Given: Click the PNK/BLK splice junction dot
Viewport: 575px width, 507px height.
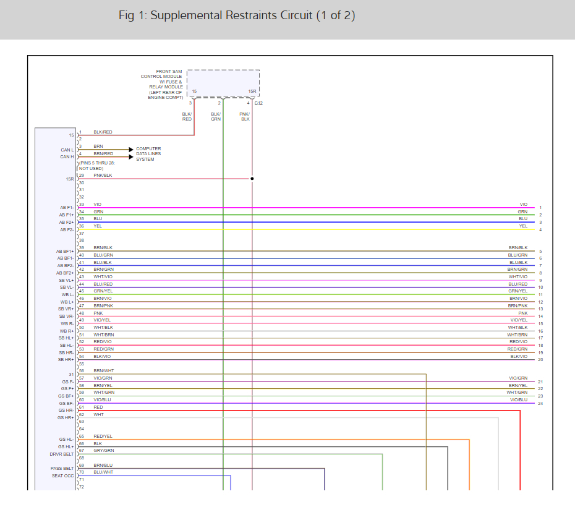Looking at the screenshot, I should (252, 179).
